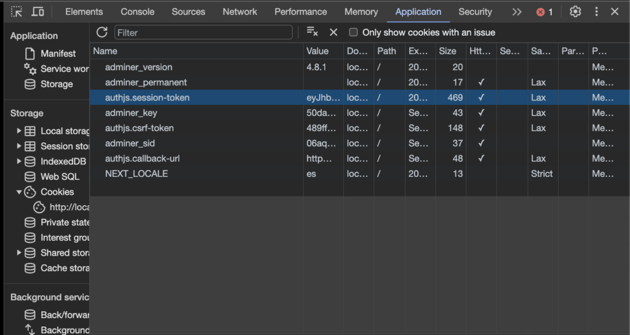Delete selected cookie X icon
Image resolution: width=630 pixels, height=335 pixels.
point(333,32)
